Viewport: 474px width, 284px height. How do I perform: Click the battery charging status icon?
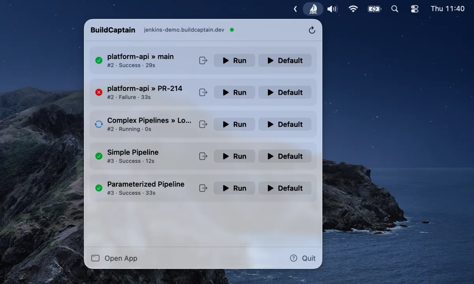(x=374, y=9)
